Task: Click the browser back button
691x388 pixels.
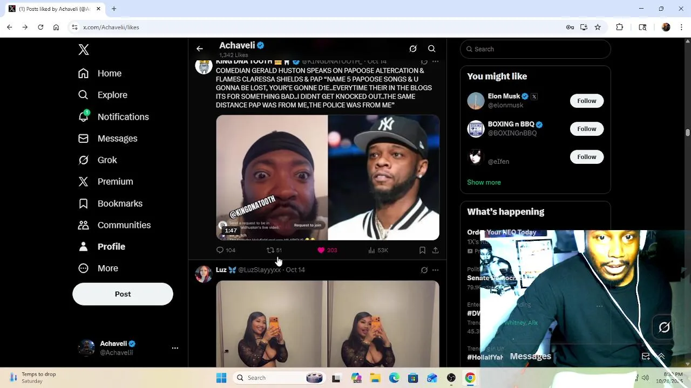Action: (x=9, y=27)
